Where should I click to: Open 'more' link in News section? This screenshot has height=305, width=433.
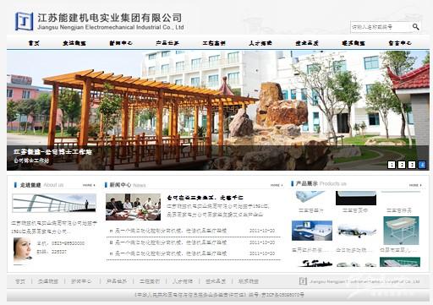(x=277, y=185)
